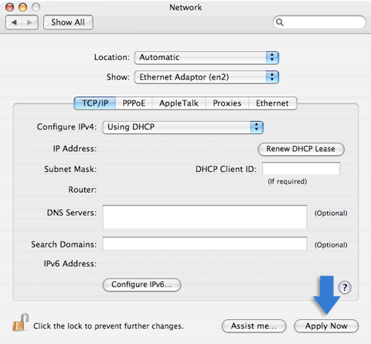Image resolution: width=371 pixels, height=344 pixels.
Task: Click the Apply Now button
Action: point(326,326)
